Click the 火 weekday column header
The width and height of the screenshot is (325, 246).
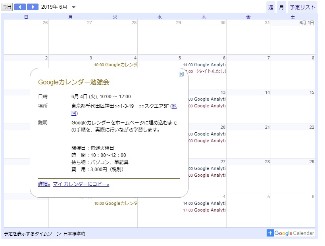tap(115, 17)
